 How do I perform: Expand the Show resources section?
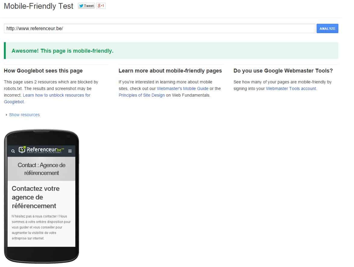[24, 115]
